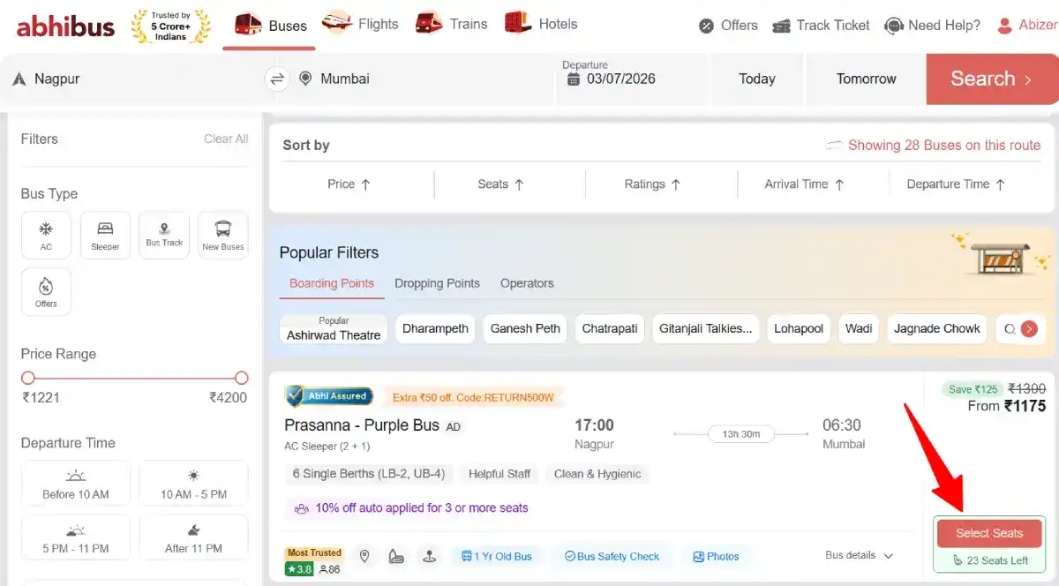The height and width of the screenshot is (586, 1059).
Task: Switch to Boarding Points tab
Action: 332,283
